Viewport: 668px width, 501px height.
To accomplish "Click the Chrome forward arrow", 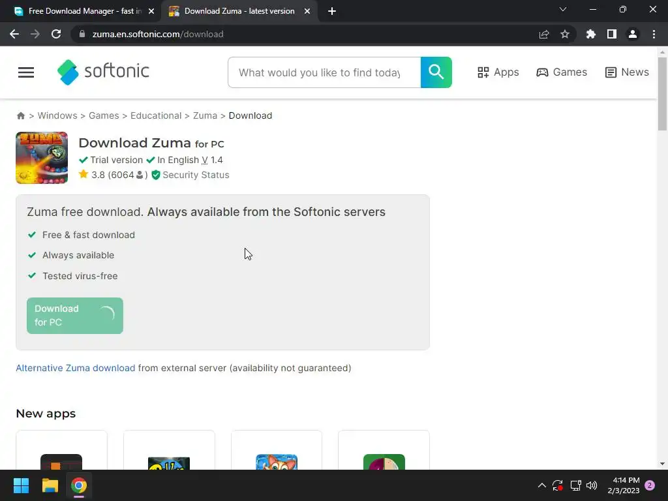I will (35, 34).
